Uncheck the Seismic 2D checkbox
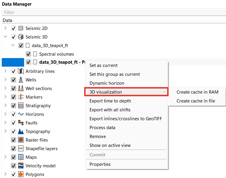Viewport: 226px width, 178px height. [13, 28]
